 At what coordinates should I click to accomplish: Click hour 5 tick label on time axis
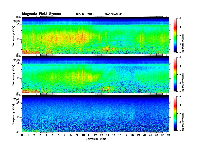[x=53, y=135]
